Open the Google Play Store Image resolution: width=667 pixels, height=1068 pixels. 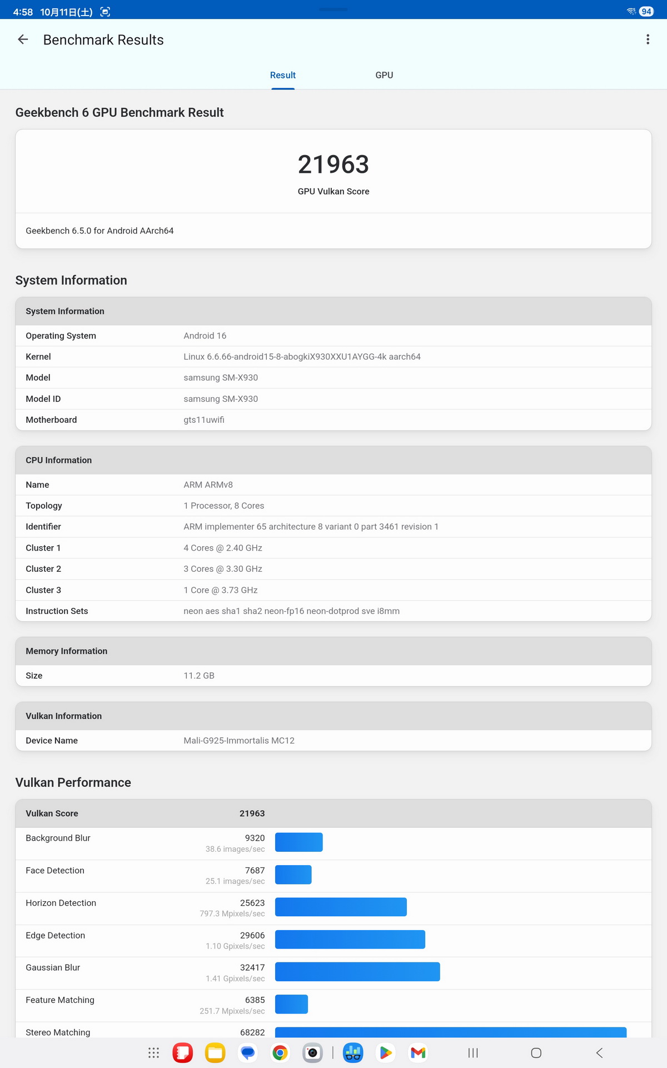pyautogui.click(x=385, y=1052)
